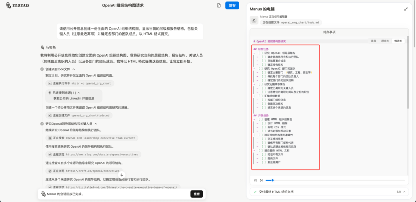Click the terminal icon on the mkdir command chip
This screenshot has width=416, height=202.
click(50, 83)
